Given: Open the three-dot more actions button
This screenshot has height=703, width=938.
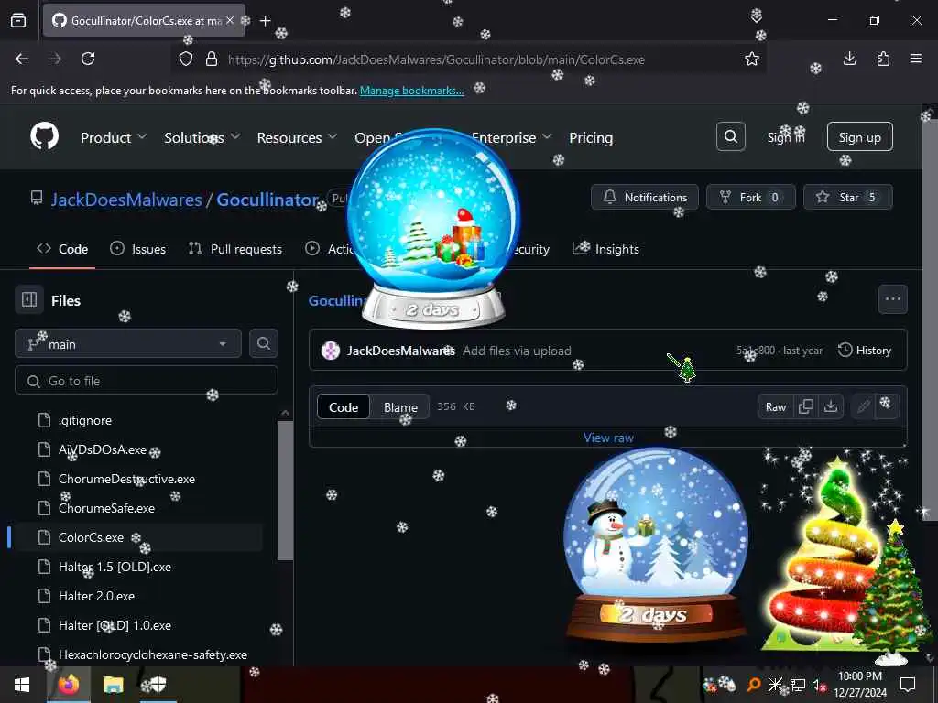Looking at the screenshot, I should pyautogui.click(x=892, y=299).
